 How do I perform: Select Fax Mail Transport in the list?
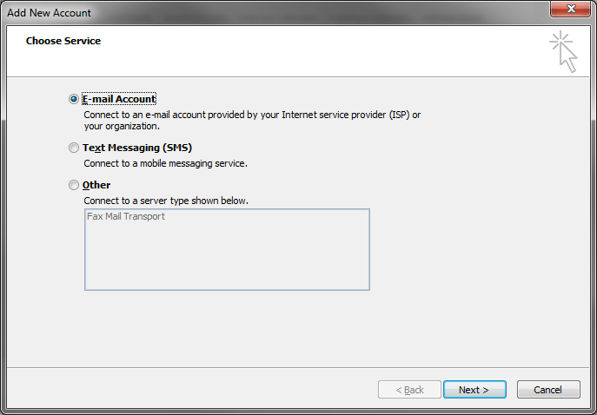pyautogui.click(x=126, y=216)
